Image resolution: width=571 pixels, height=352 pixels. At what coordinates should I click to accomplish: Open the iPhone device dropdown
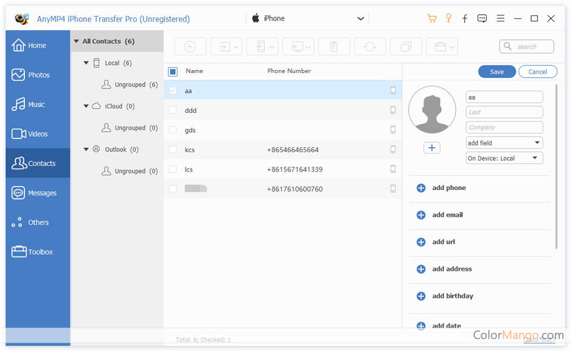click(x=360, y=18)
